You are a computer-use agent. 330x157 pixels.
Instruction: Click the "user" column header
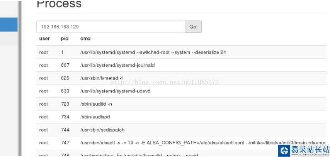click(x=44, y=39)
